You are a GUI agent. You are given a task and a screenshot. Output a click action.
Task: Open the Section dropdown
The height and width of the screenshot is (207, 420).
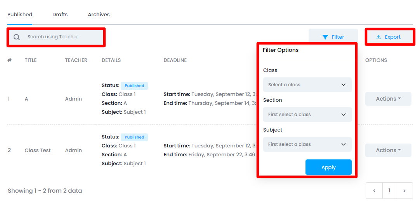click(307, 115)
